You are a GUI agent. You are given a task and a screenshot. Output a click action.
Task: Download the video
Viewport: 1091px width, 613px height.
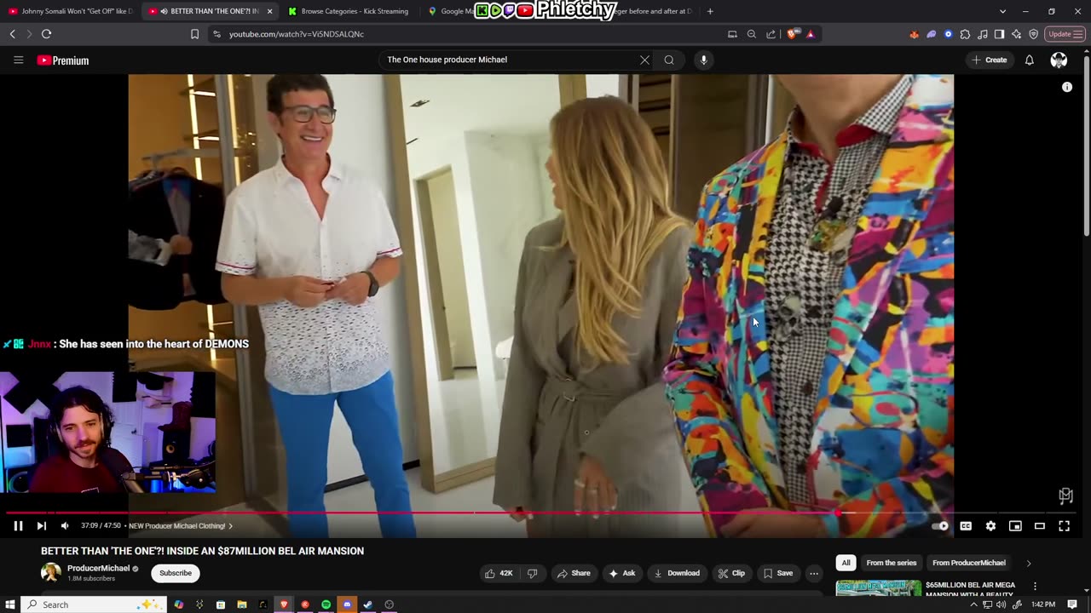tap(677, 573)
